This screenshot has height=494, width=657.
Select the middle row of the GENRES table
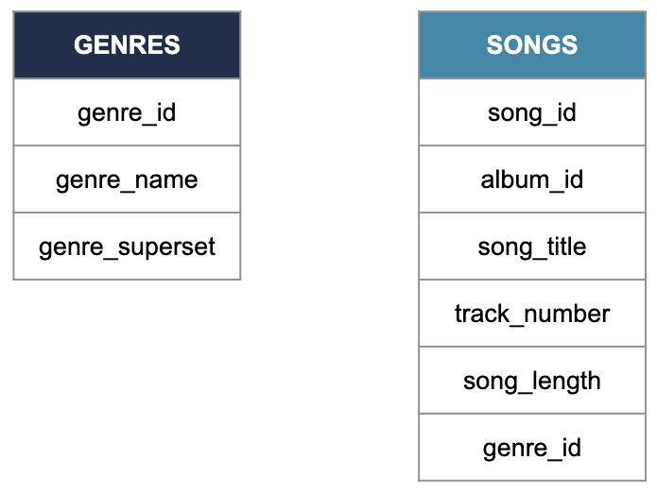click(127, 179)
